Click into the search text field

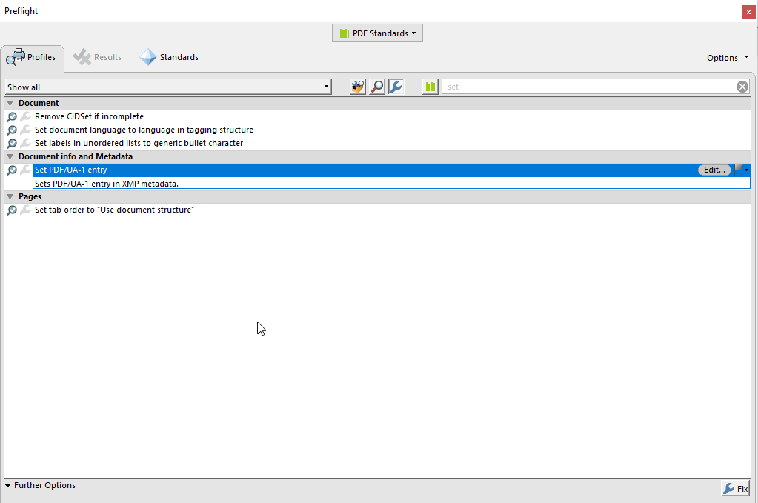[x=585, y=87]
